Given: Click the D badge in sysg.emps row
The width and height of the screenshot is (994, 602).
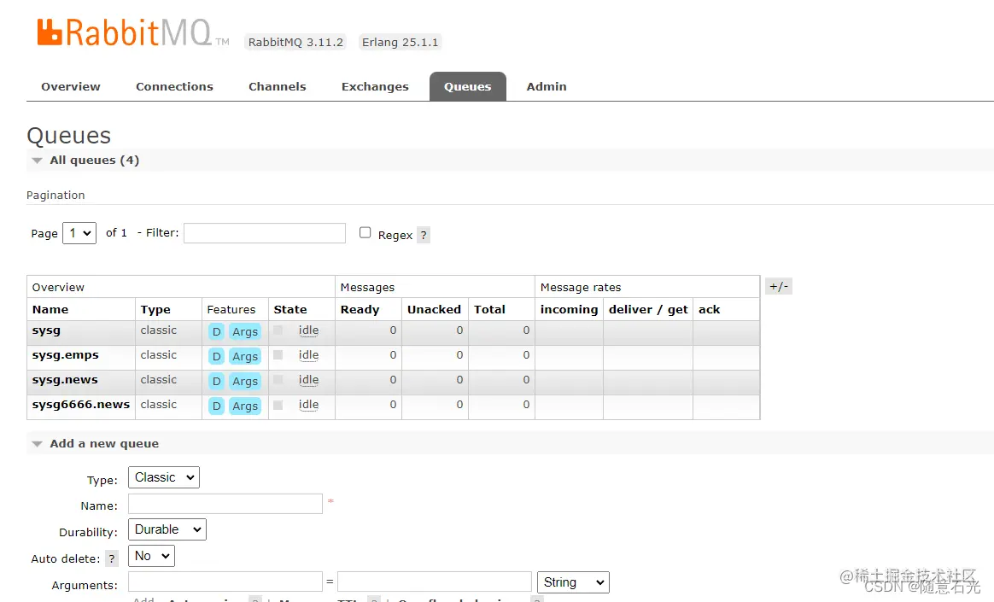Looking at the screenshot, I should (216, 356).
